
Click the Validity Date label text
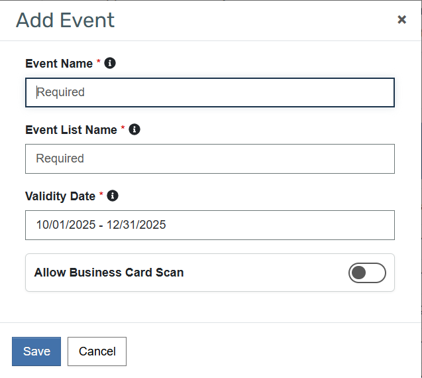pyautogui.click(x=60, y=196)
